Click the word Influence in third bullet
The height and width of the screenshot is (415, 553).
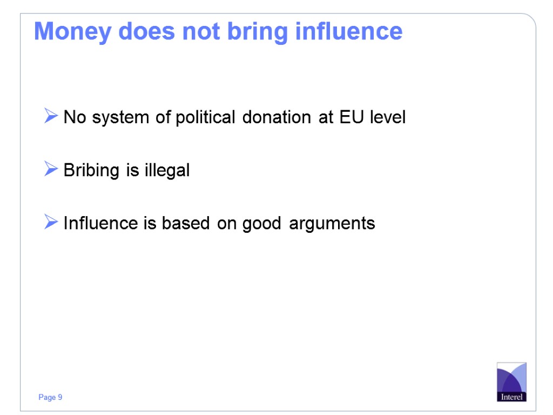pos(101,223)
